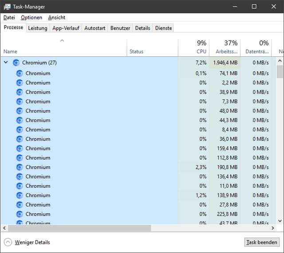Click the 1,2% CPU value
The height and width of the screenshot is (253, 284).
click(201, 195)
